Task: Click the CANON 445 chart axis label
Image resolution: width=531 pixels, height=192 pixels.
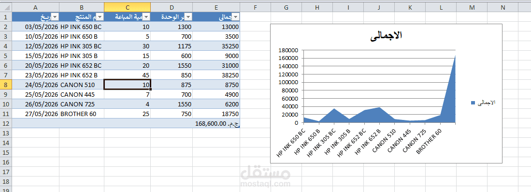Action: (399, 141)
